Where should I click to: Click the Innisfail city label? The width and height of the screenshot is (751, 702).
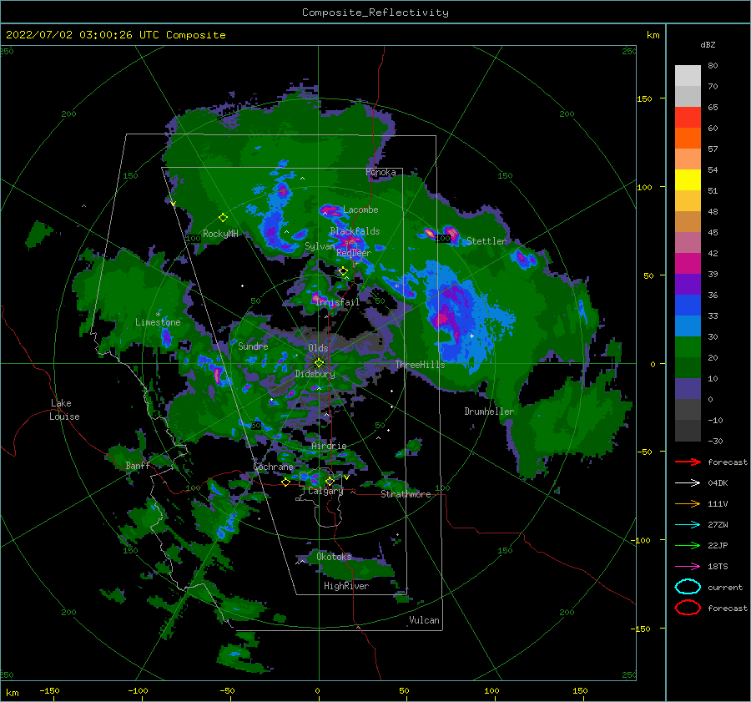[x=337, y=302]
